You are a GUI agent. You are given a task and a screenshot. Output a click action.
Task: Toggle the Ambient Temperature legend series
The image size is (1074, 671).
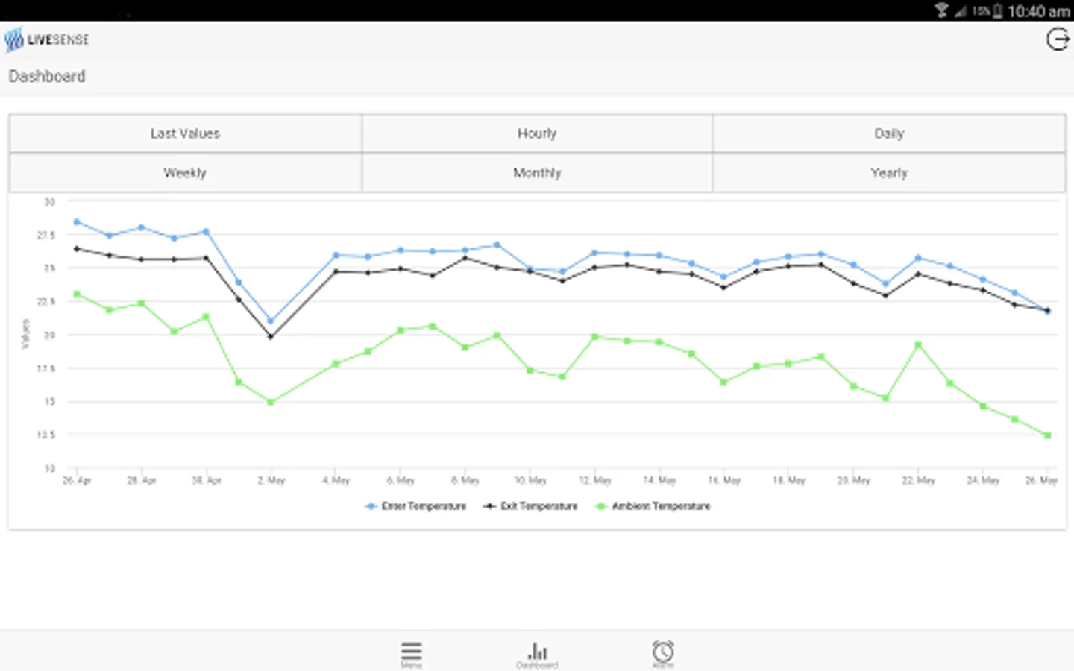pos(652,506)
